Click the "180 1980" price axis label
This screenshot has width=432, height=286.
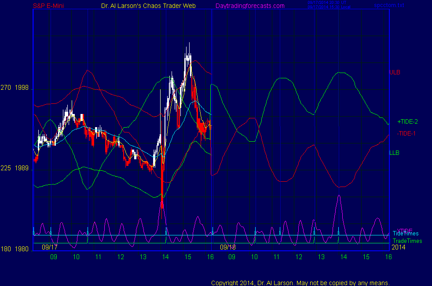(x=15, y=249)
